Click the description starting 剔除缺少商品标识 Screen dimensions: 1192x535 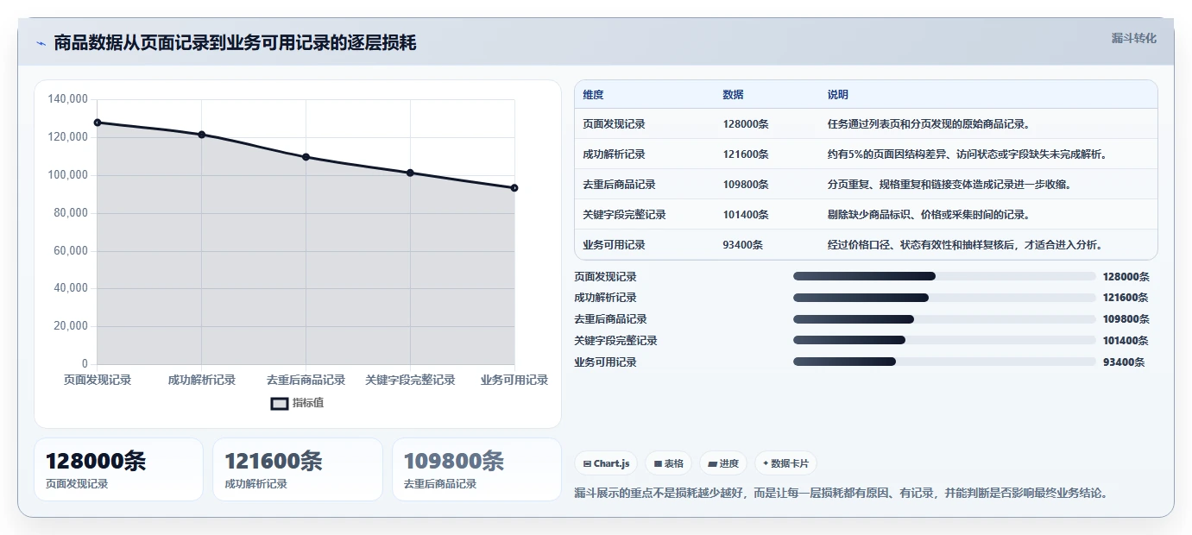tap(929, 215)
